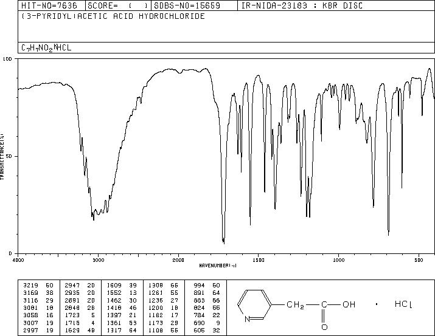Choose the 1182 wavenumber cell
This screenshot has width=435, height=336.
[x=156, y=315]
